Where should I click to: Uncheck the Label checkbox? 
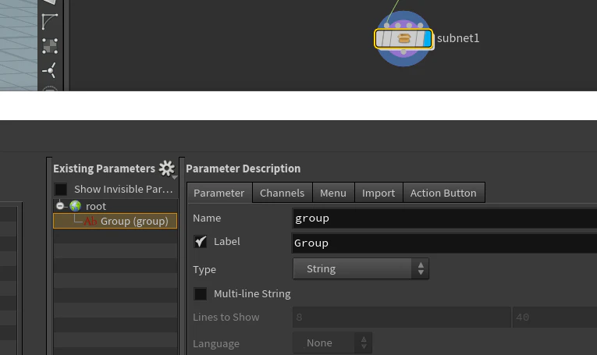[x=200, y=242]
